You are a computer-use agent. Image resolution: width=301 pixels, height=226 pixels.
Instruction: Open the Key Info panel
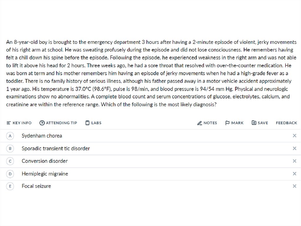pos(19,123)
